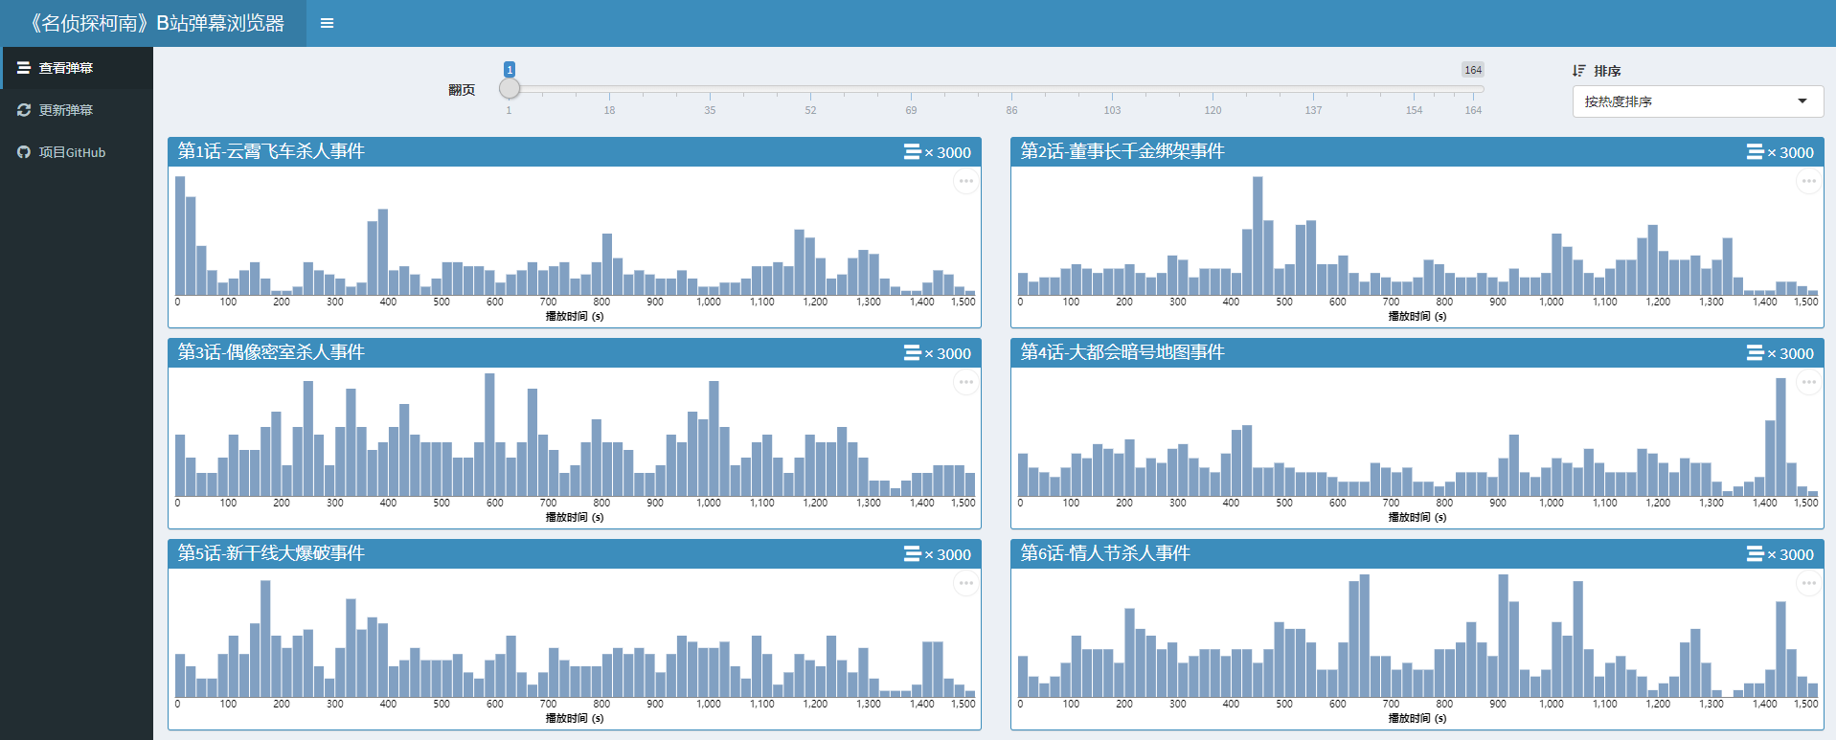Image resolution: width=1836 pixels, height=740 pixels.
Task: Click slider tick labeled 35
Action: tap(710, 110)
